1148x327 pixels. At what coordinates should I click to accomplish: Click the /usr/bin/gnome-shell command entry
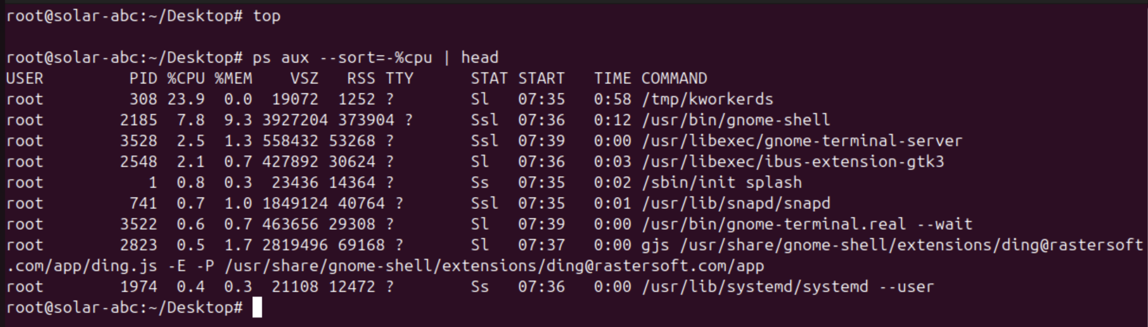pos(735,120)
